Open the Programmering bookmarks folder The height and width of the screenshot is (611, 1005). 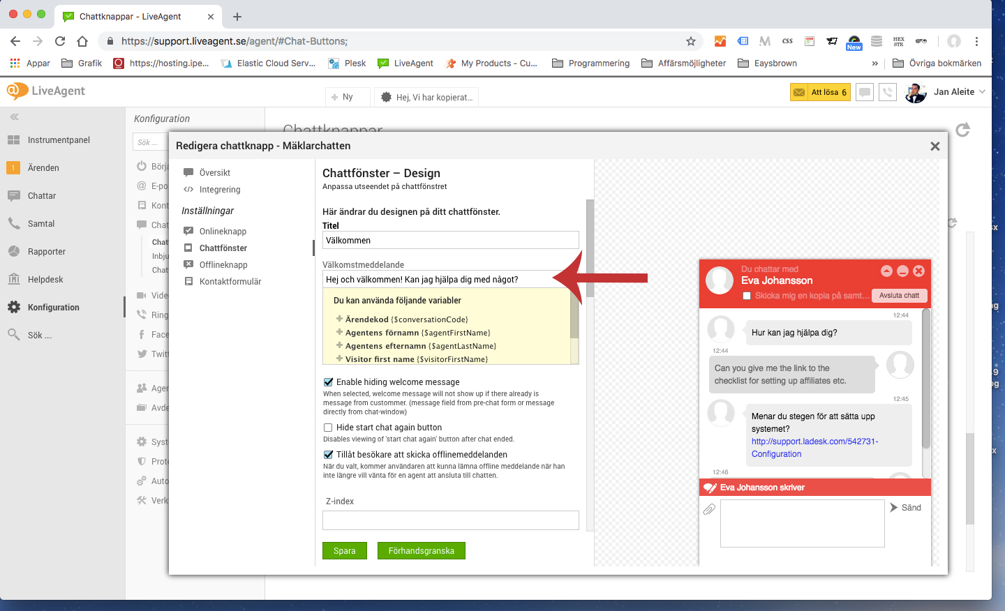591,63
